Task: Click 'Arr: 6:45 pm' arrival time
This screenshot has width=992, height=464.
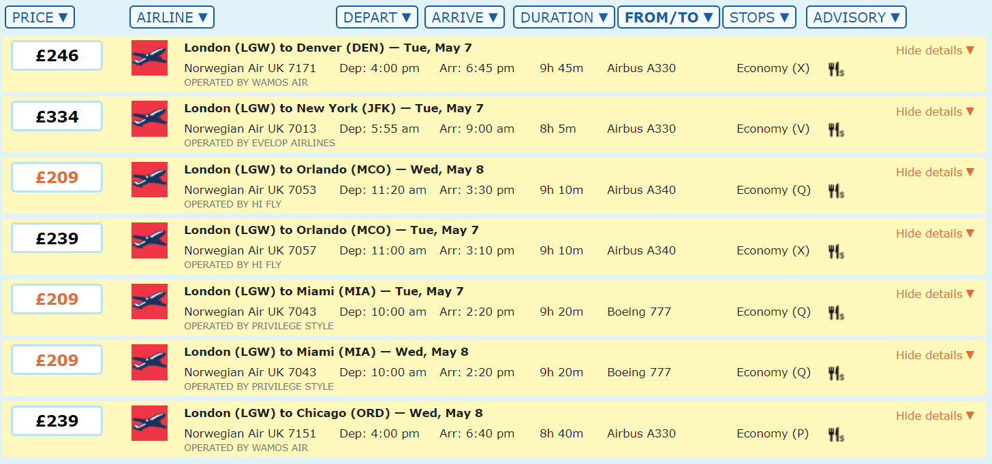Action: pos(477,68)
